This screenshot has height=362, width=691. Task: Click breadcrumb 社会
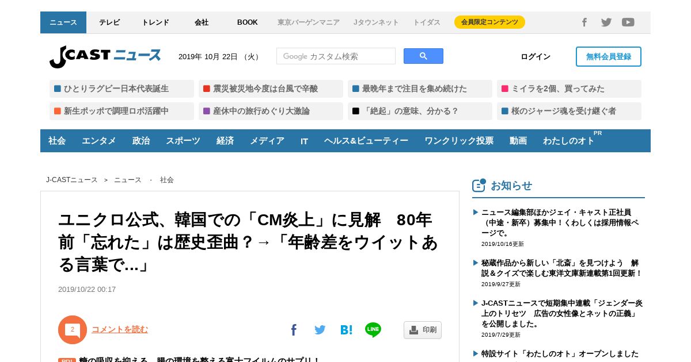pyautogui.click(x=167, y=180)
